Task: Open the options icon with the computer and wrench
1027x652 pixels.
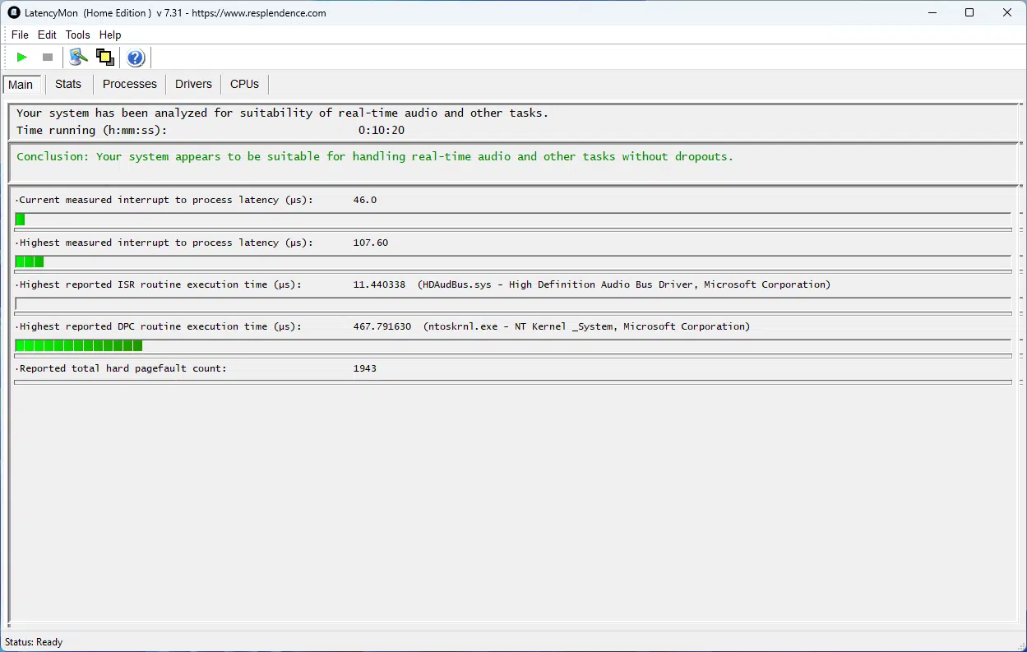Action: [x=78, y=58]
